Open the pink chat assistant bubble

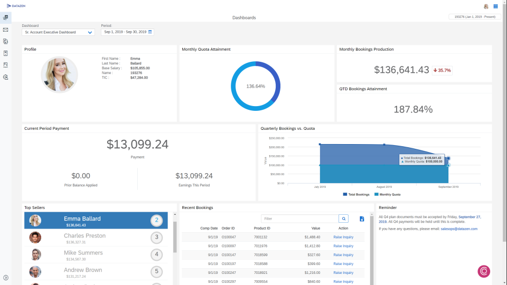tap(484, 271)
